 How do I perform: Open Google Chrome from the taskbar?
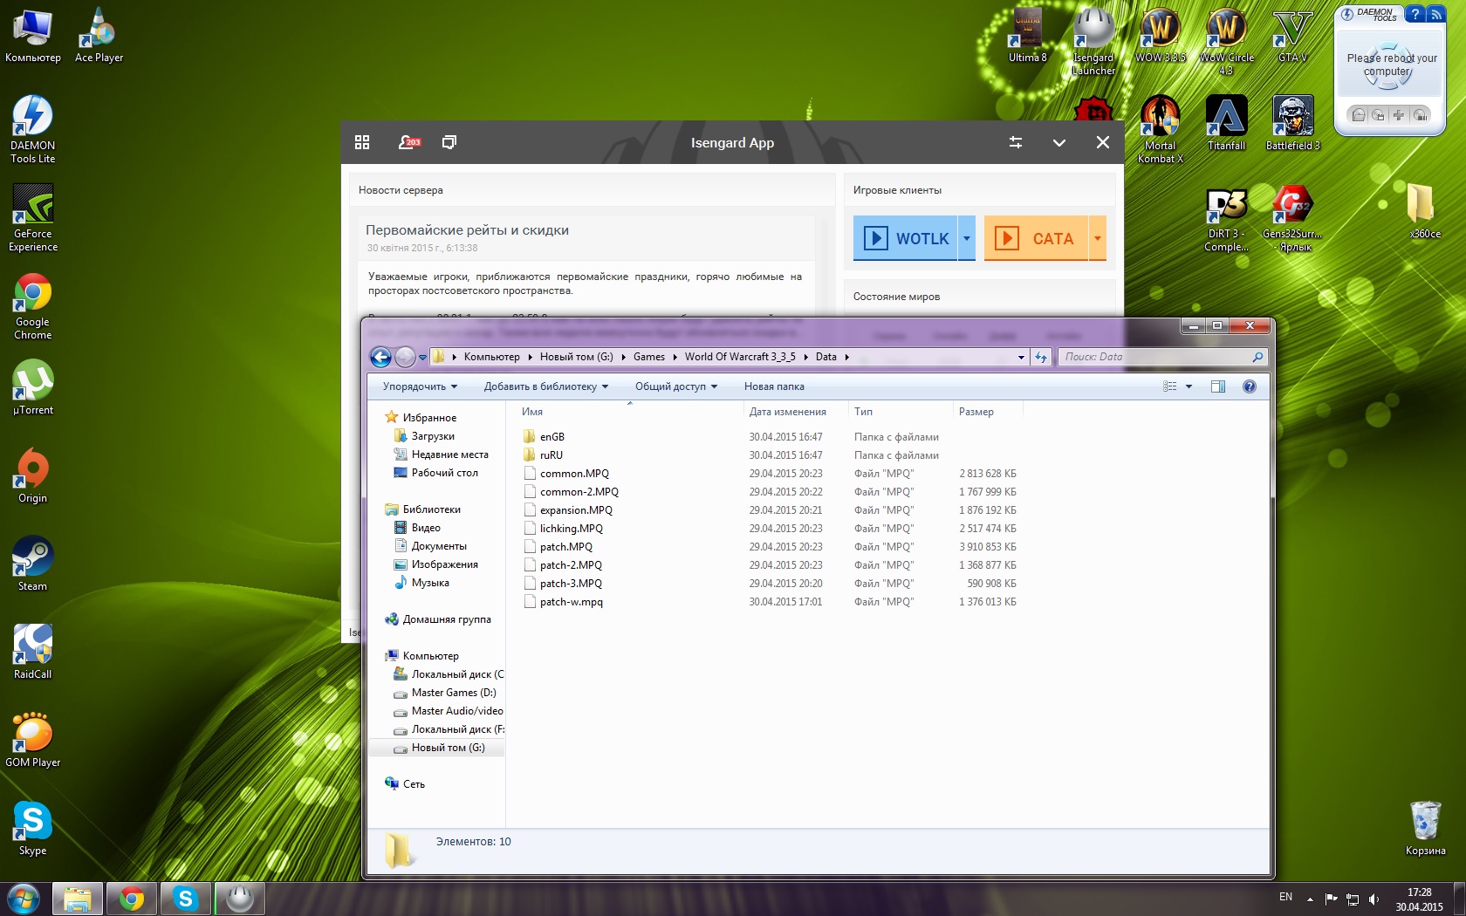click(132, 899)
